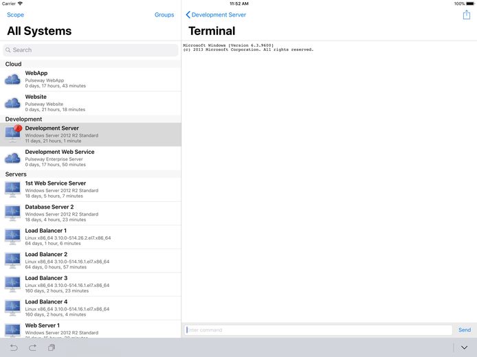The width and height of the screenshot is (477, 357).
Task: Go back to Development Server
Action: [216, 14]
